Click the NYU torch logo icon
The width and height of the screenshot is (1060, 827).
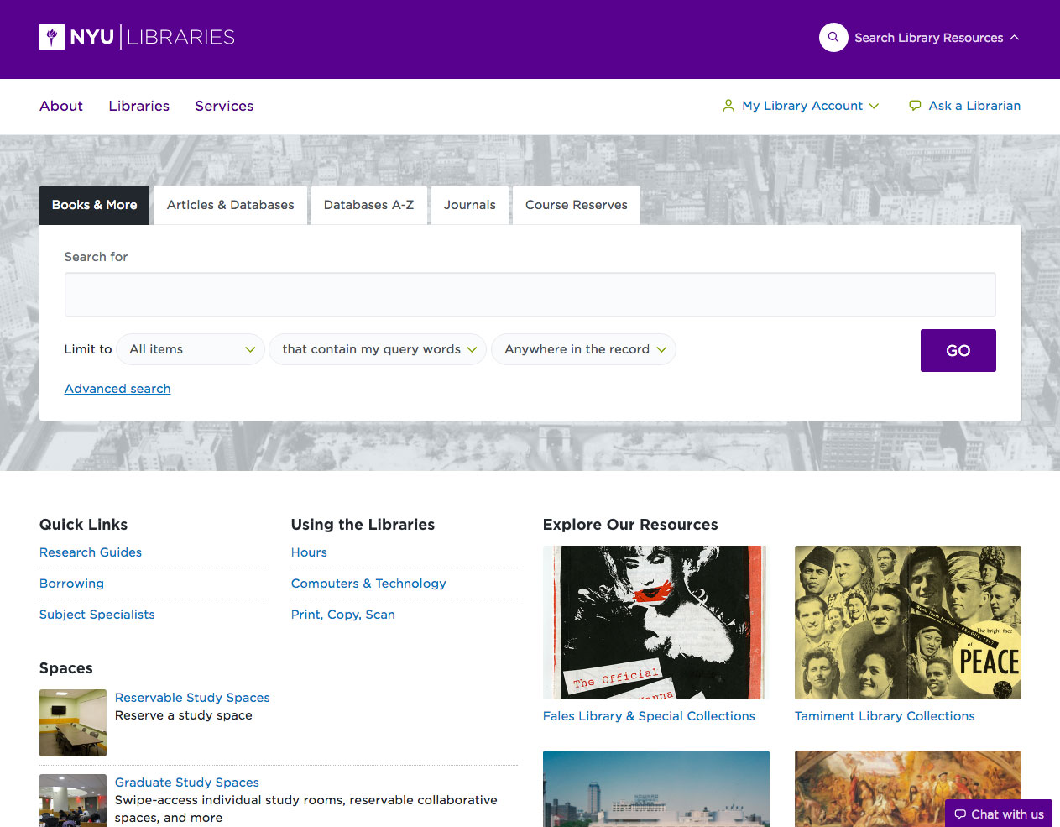click(x=52, y=37)
